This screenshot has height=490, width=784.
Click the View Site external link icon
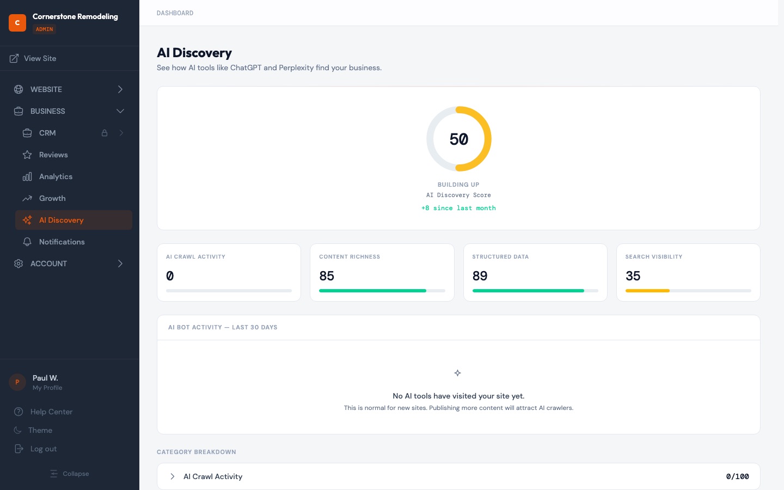tap(14, 58)
